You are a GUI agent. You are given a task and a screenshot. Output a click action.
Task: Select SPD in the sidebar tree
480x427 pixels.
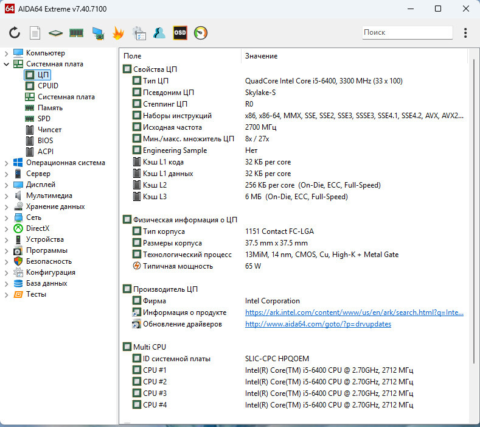coord(44,119)
